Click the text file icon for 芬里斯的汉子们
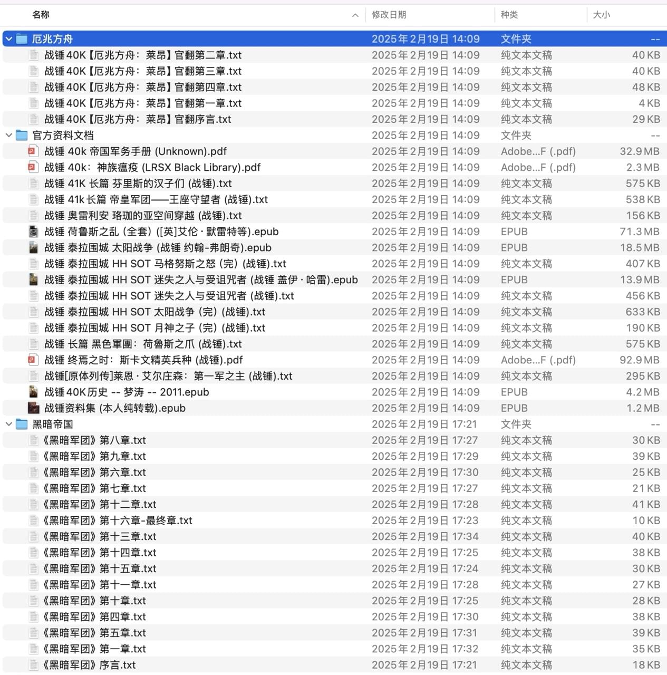The width and height of the screenshot is (667, 675). click(34, 184)
